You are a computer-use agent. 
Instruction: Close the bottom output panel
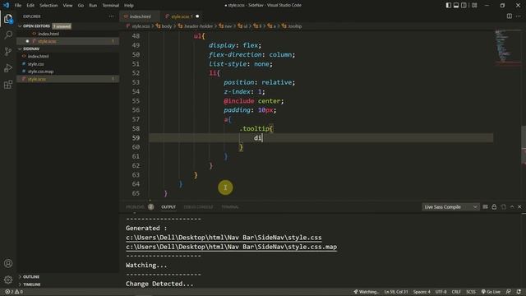click(x=519, y=207)
